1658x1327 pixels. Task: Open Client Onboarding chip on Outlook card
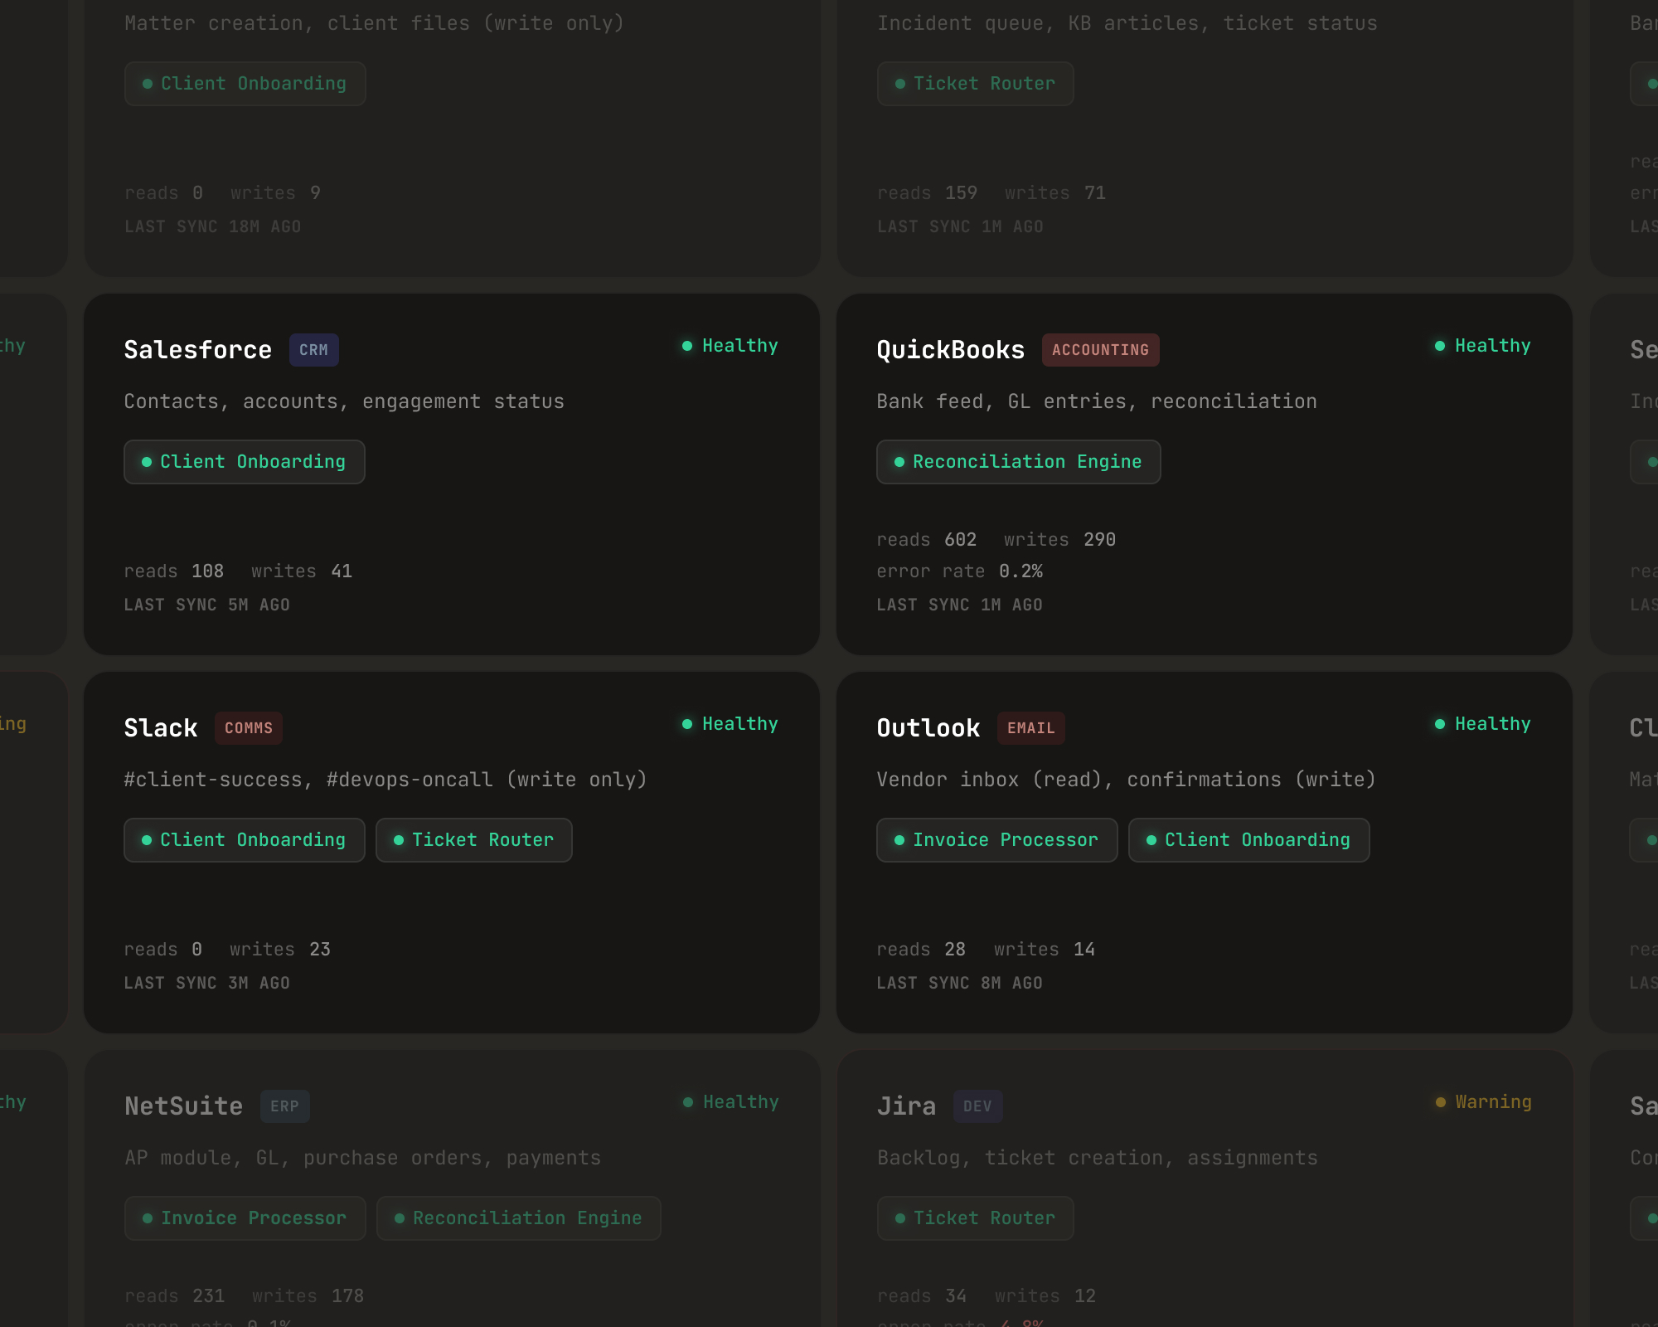[x=1249, y=840]
